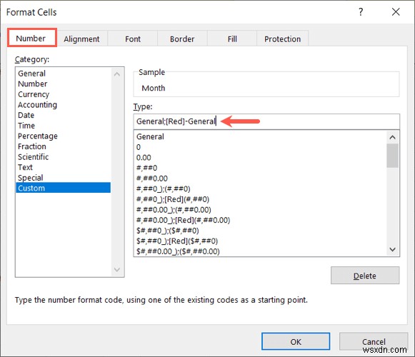The image size is (415, 357).
Task: Select the #,##0.00 format code
Action: (260, 178)
